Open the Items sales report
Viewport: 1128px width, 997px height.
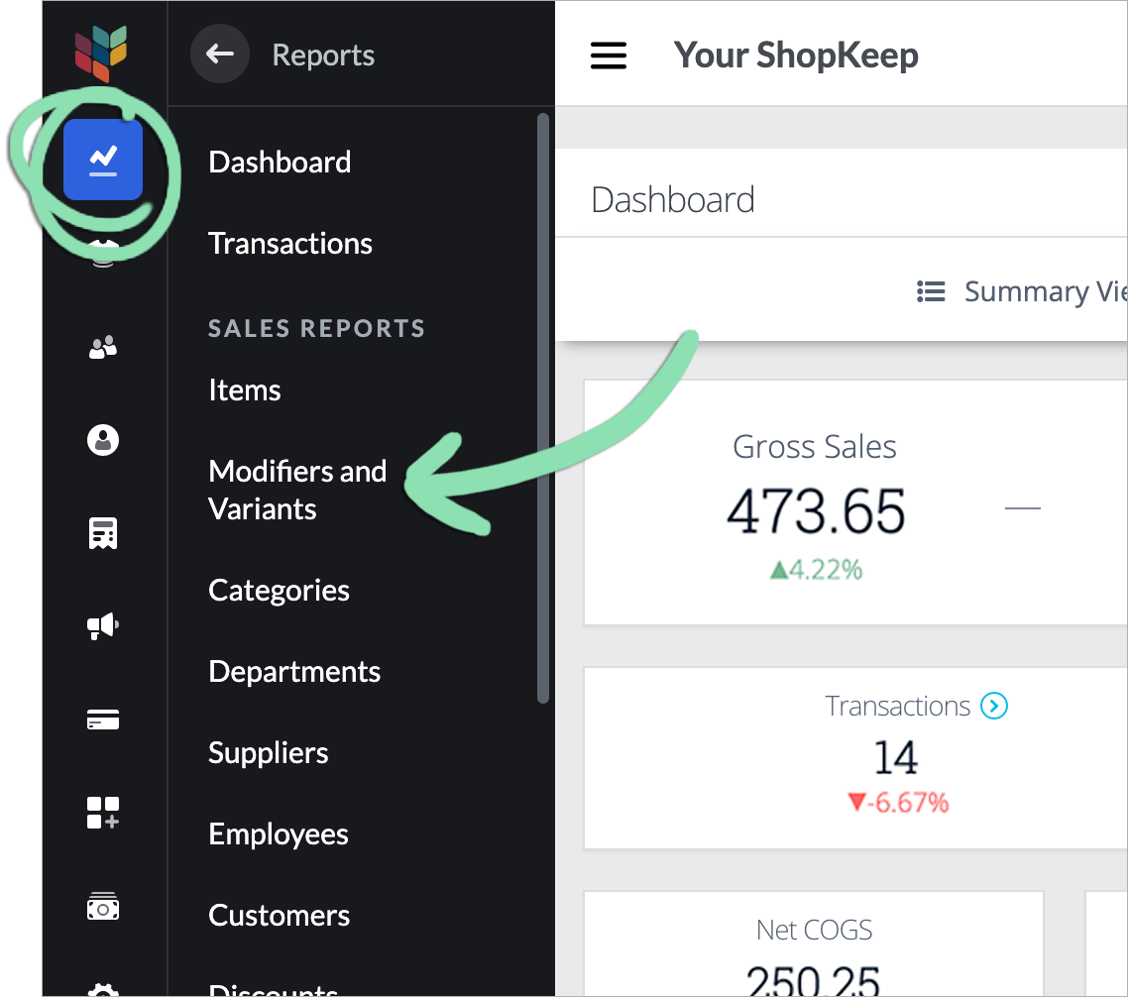click(x=245, y=389)
